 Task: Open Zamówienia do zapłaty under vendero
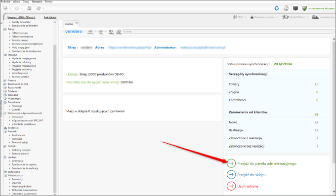pos(24,164)
